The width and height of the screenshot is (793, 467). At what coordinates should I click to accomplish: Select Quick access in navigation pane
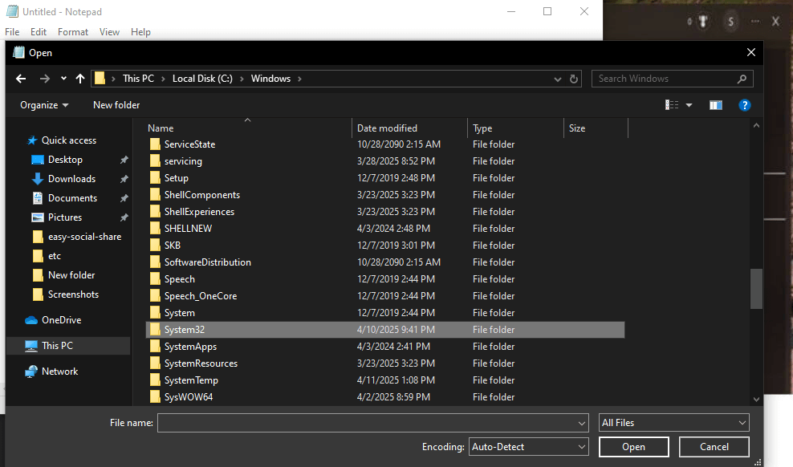point(69,140)
